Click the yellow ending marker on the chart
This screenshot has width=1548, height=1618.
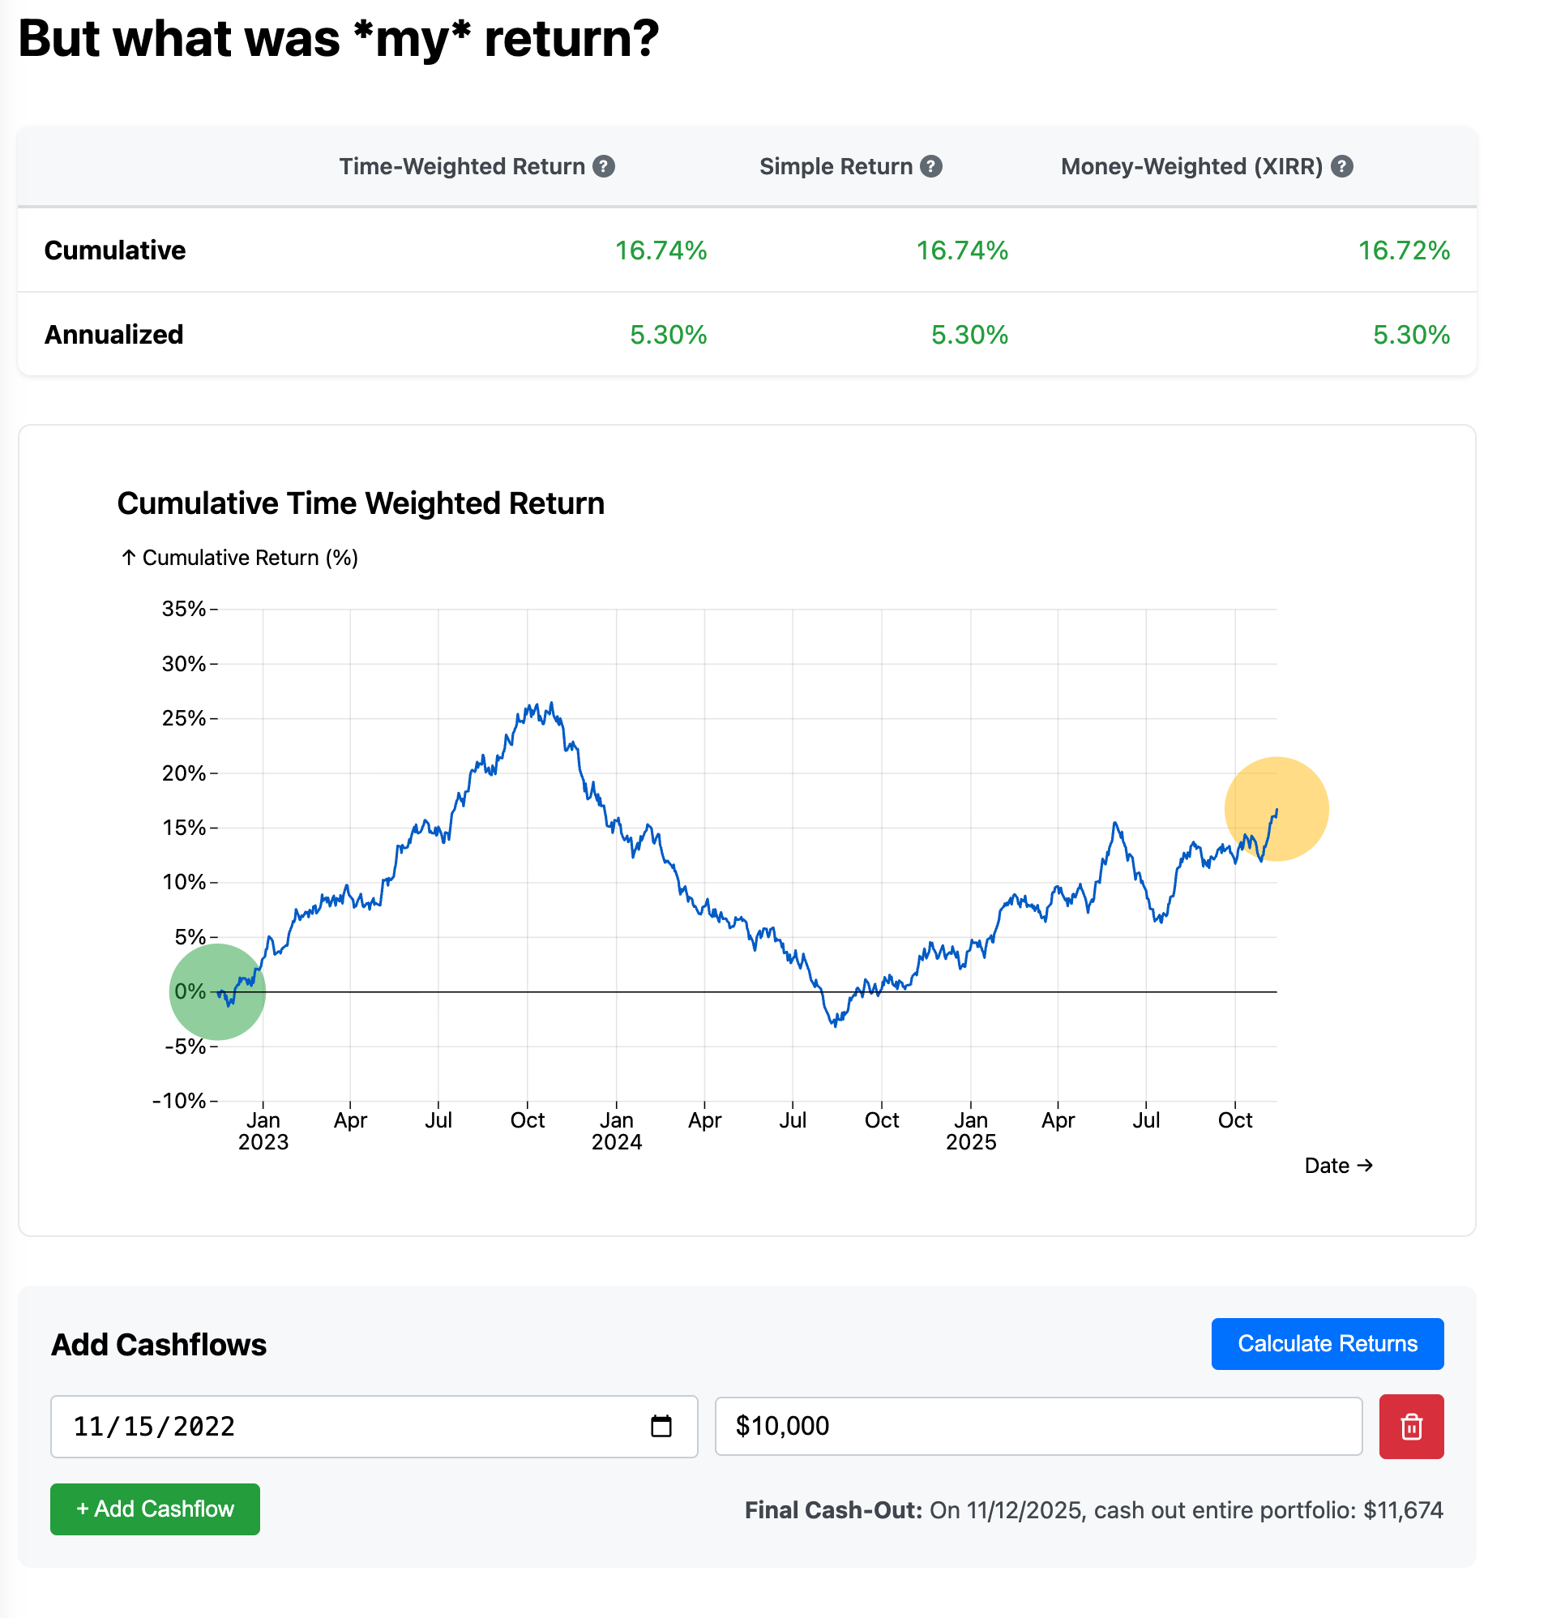[1277, 809]
